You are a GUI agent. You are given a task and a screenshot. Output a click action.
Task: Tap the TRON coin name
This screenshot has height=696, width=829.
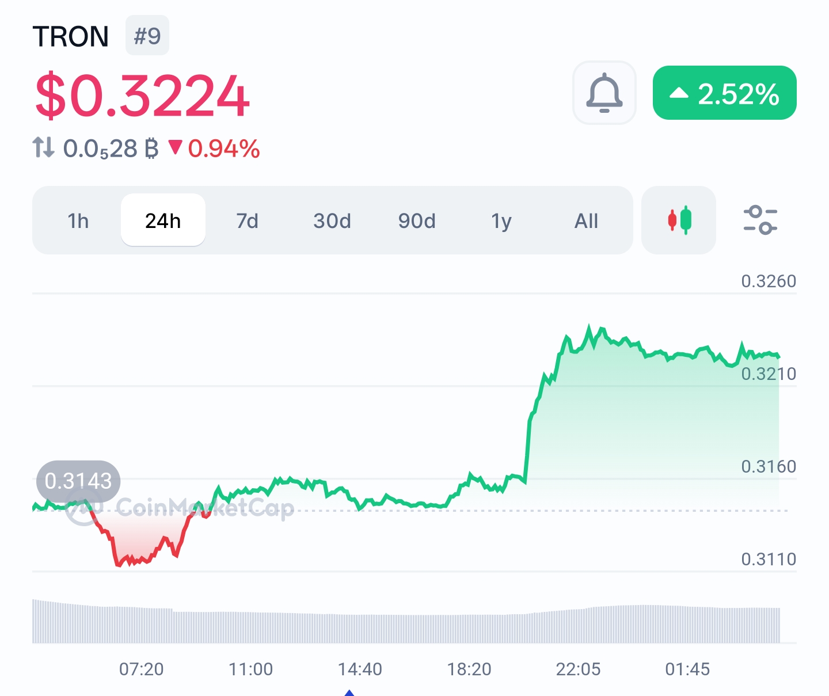pyautogui.click(x=71, y=37)
